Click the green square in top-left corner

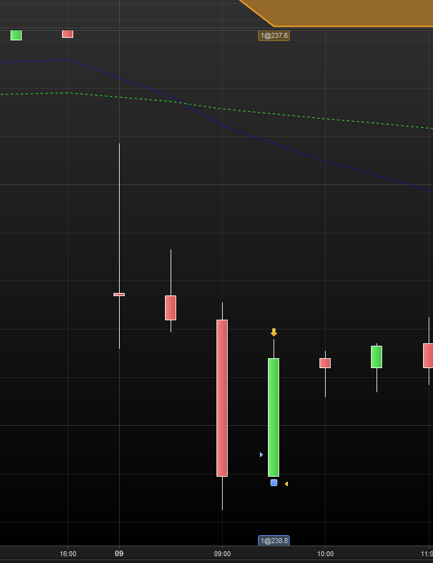pyautogui.click(x=16, y=35)
